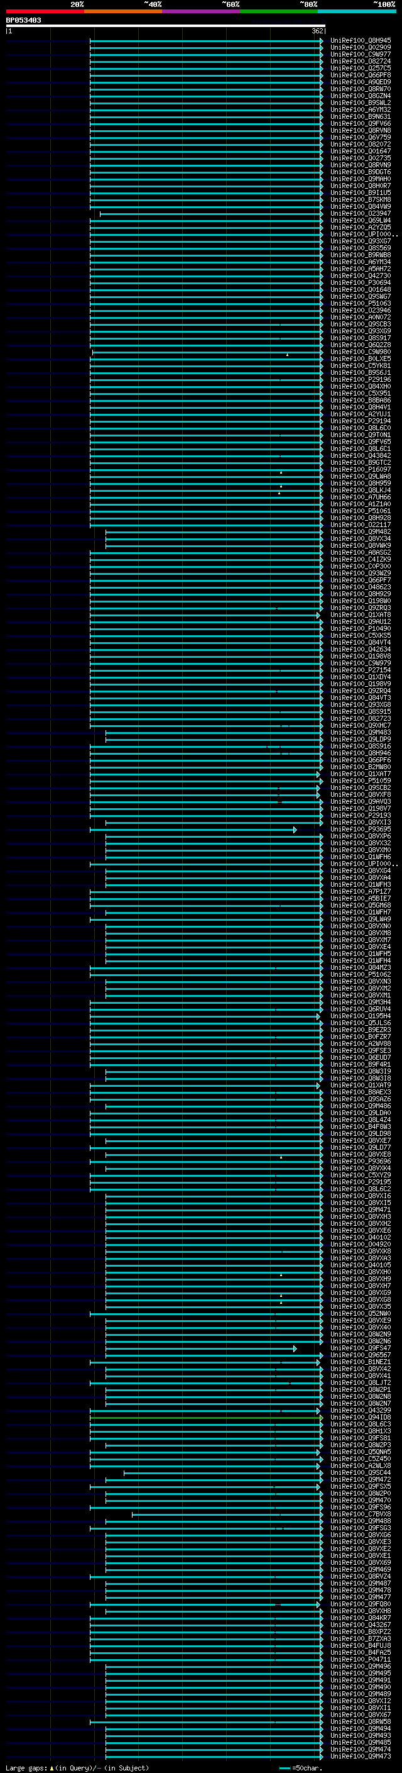Viewport: 402px width, 1773px height.
Task: Select hit label UniRef100_Q94ID8
Action: pyautogui.click(x=361, y=1418)
